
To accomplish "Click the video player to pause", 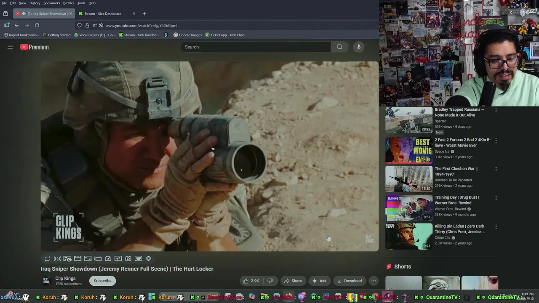I will click(210, 156).
